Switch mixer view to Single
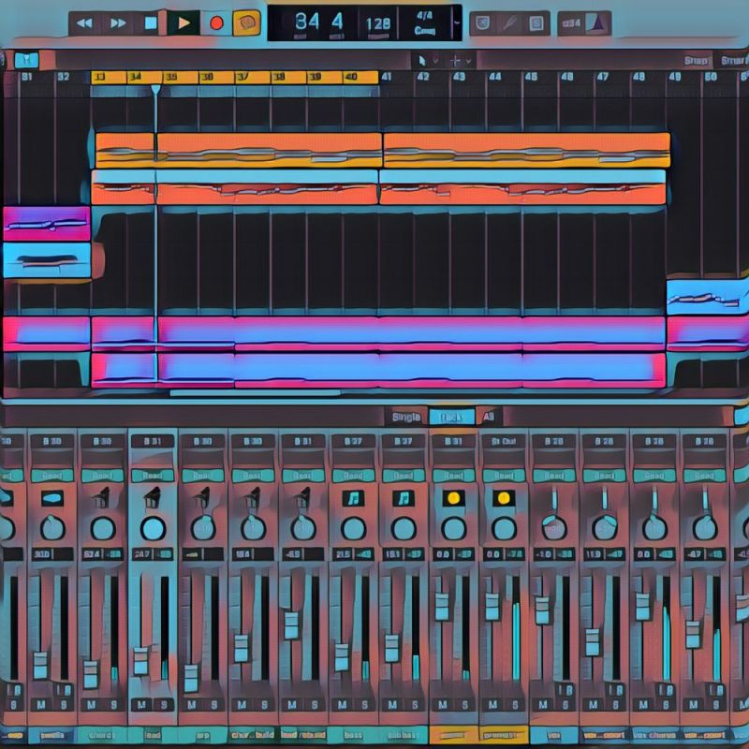The height and width of the screenshot is (749, 749). pyautogui.click(x=406, y=417)
